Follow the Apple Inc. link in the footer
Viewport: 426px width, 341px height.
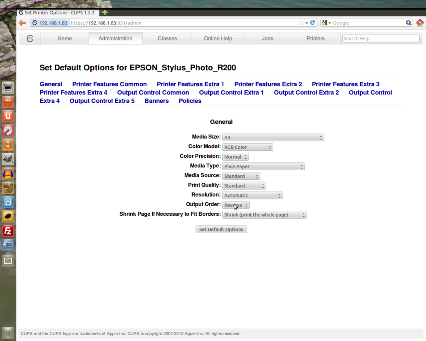tap(116, 334)
